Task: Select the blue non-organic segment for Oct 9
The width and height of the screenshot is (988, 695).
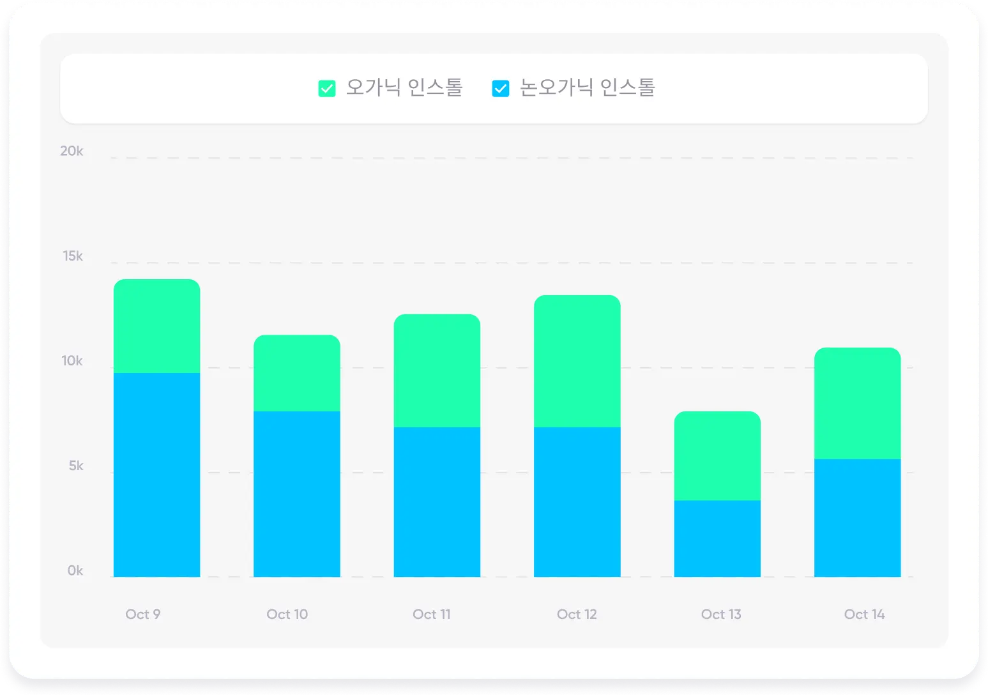Action: tap(156, 475)
